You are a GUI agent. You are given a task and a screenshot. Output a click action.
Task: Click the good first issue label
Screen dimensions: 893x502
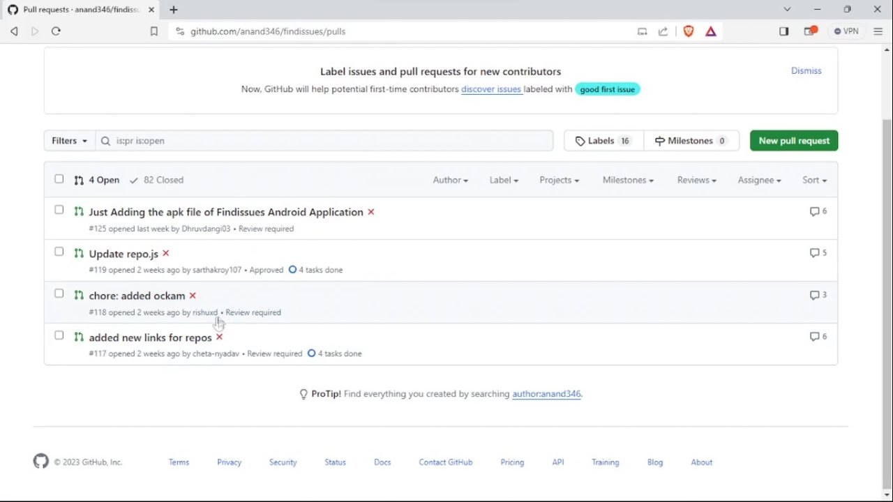click(607, 89)
